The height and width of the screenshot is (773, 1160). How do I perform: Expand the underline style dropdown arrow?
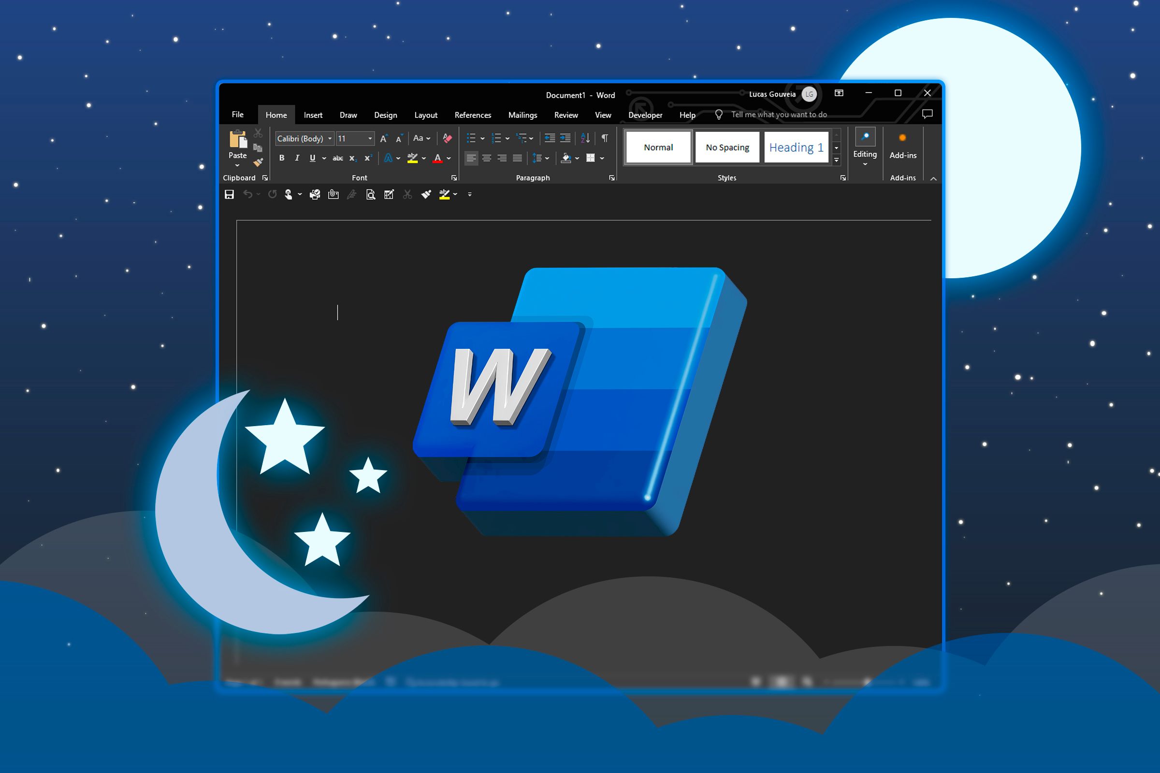[324, 158]
